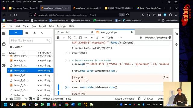The height and width of the screenshot is (108, 193).
Task: Open the Run menu
Action: [33, 26]
